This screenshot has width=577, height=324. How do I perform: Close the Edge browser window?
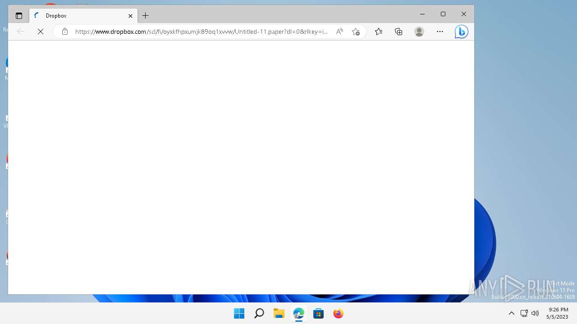464,14
